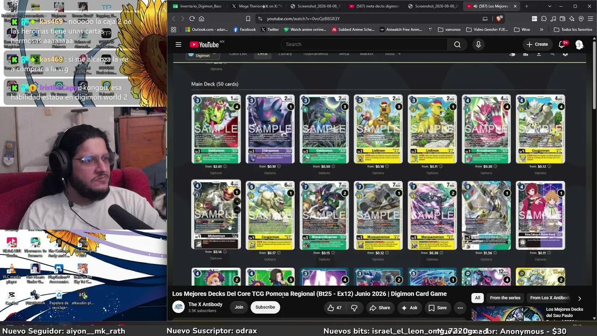Screen dimensions: 597x336
Task: Click the Join channel button
Action: point(239,307)
